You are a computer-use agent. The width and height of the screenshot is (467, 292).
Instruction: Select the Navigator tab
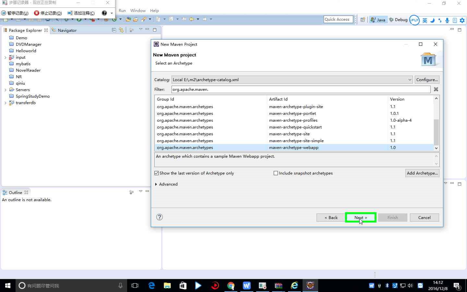64,30
